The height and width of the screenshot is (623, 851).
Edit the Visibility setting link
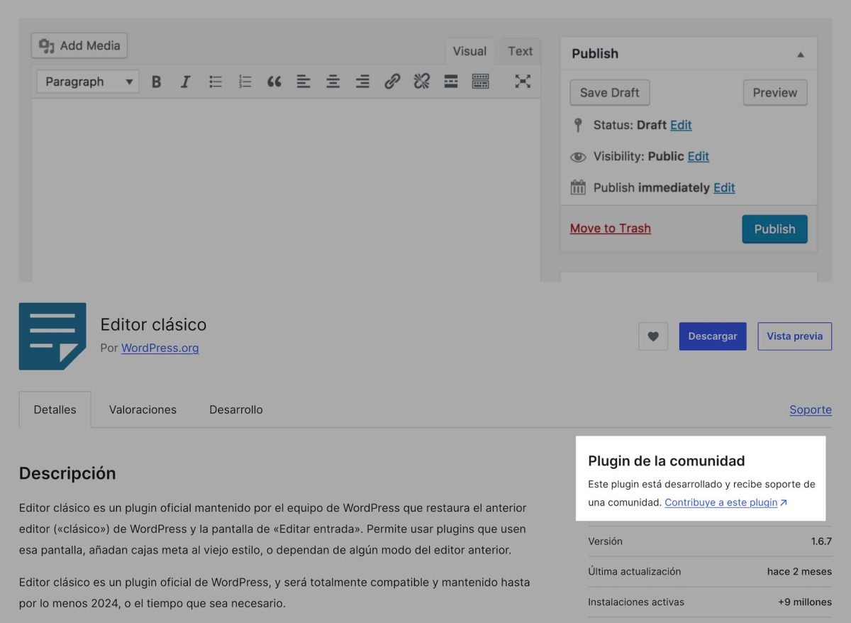(699, 156)
